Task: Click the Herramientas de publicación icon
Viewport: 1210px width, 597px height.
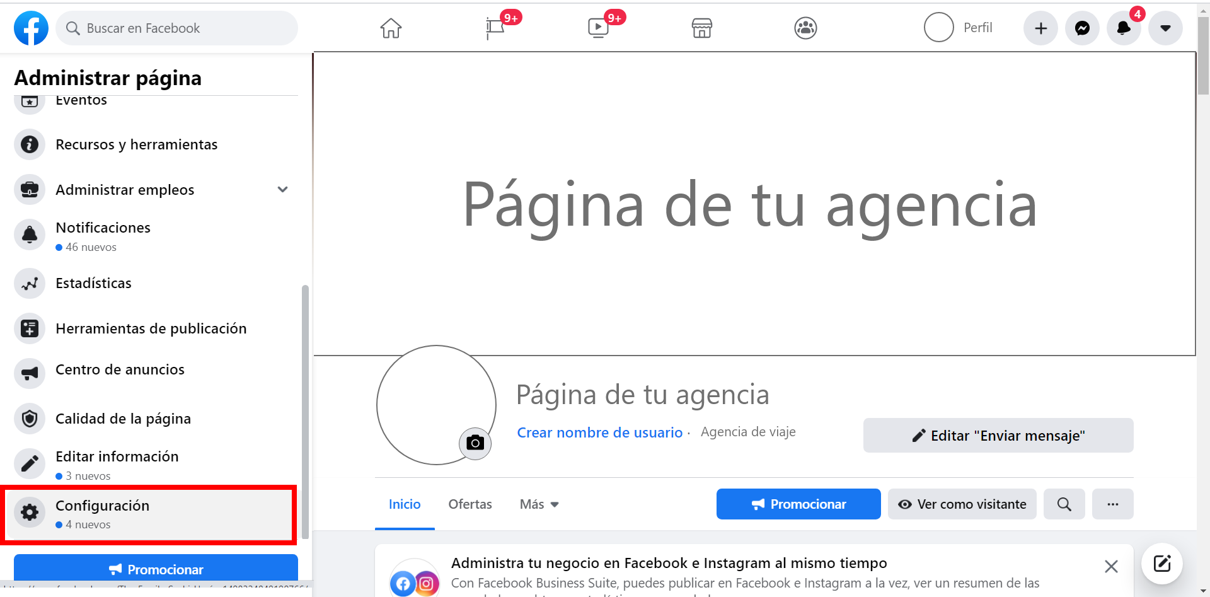Action: pos(30,328)
